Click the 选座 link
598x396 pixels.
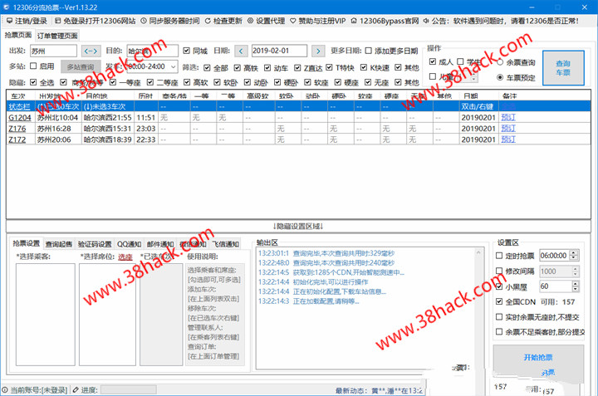pos(125,257)
